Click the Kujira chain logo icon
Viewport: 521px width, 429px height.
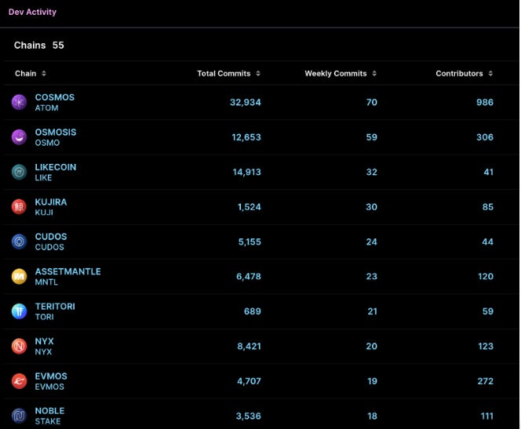click(x=20, y=207)
